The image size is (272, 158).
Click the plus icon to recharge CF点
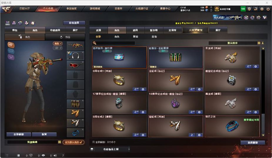(211, 7)
